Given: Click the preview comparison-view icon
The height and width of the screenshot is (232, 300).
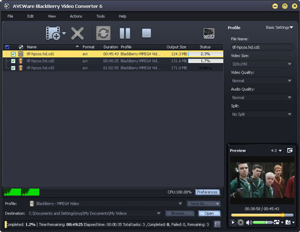Looking at the screenshot, I should (277, 222).
